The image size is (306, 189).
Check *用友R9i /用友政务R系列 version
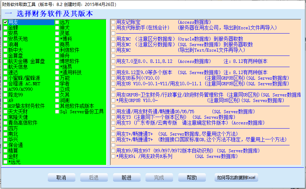(113, 157)
